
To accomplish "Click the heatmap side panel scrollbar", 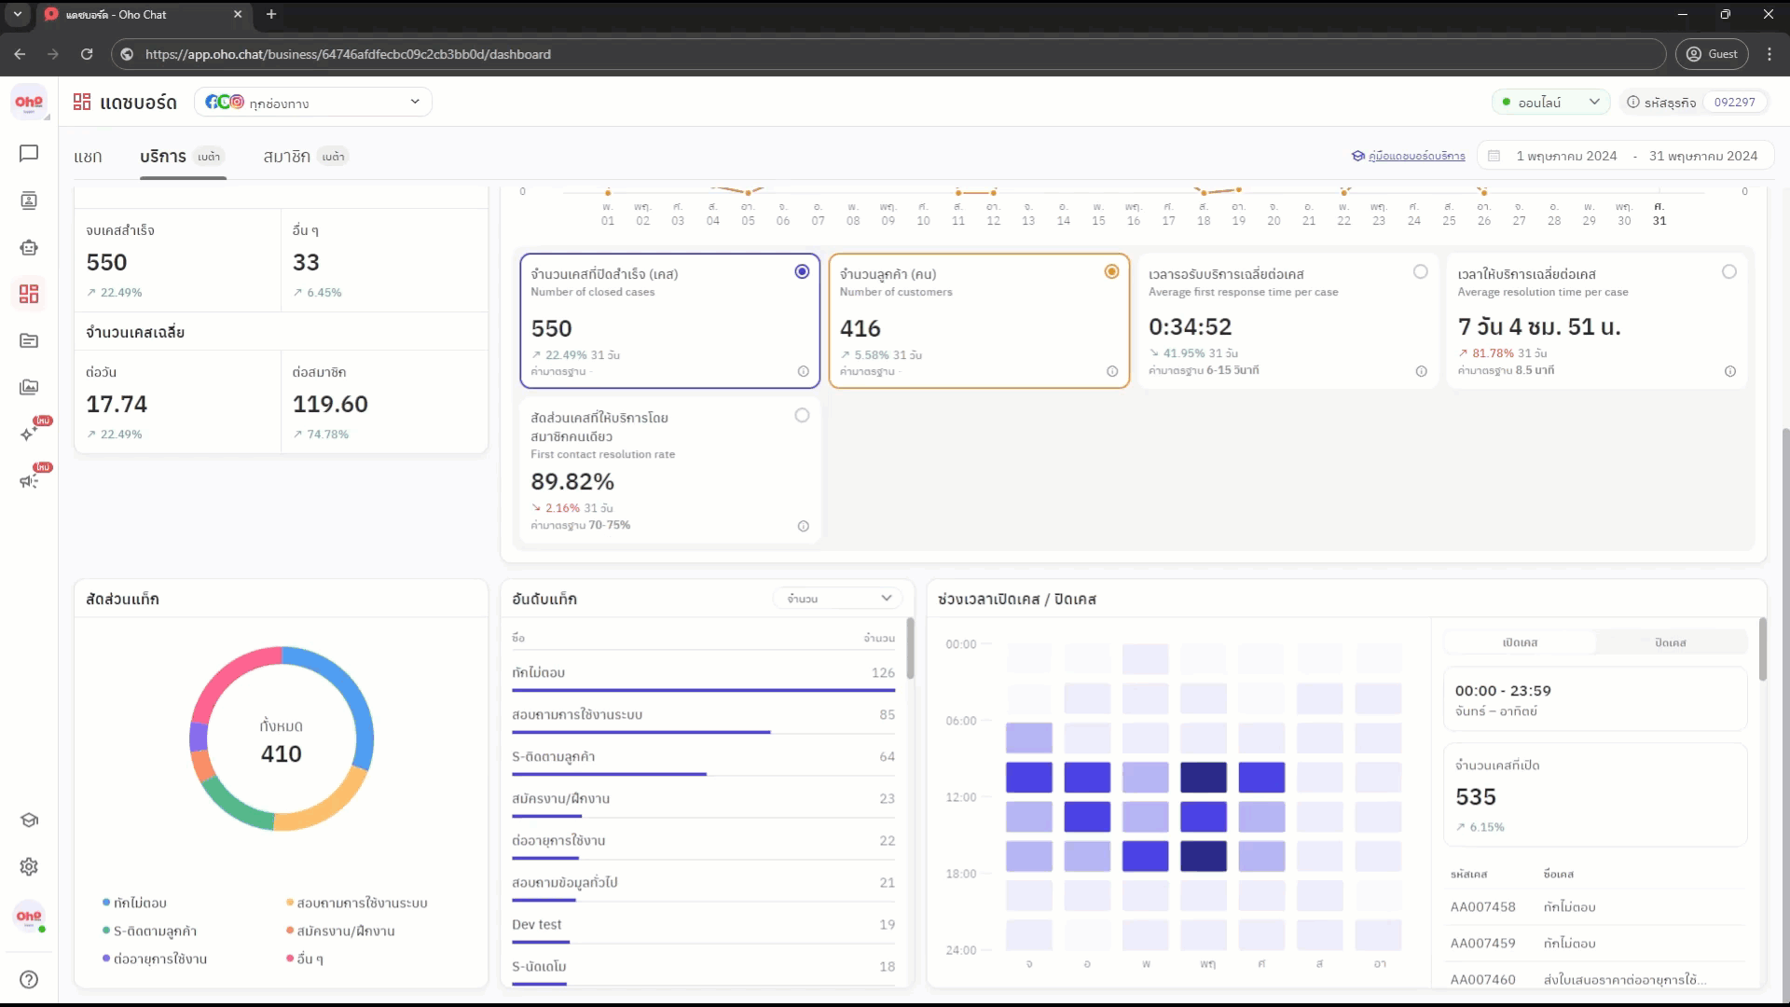I will point(1762,650).
